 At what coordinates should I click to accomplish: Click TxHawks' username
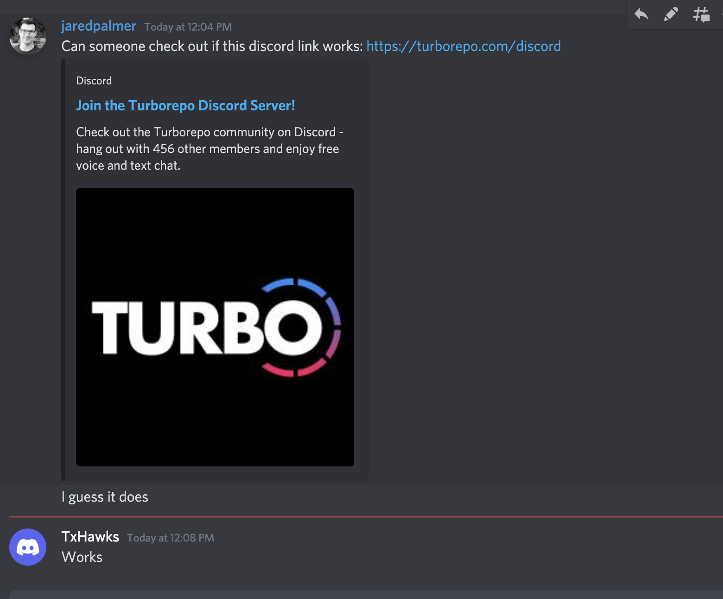90,536
